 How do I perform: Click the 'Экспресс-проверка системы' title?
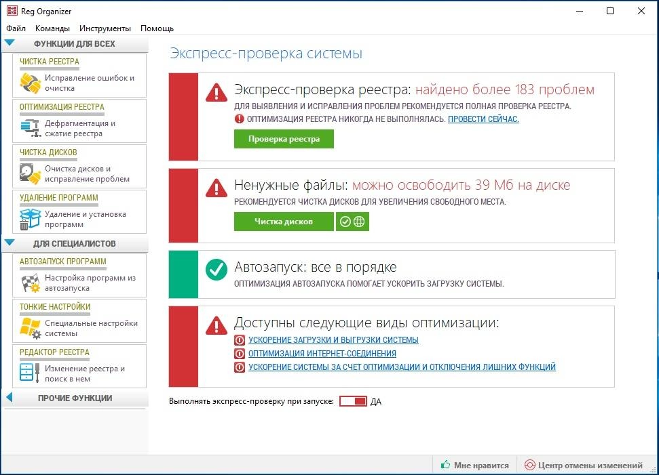tap(266, 54)
